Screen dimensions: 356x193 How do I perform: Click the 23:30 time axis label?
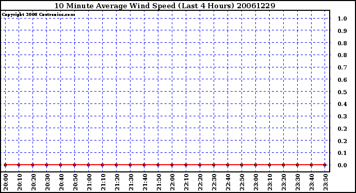tap(298, 183)
